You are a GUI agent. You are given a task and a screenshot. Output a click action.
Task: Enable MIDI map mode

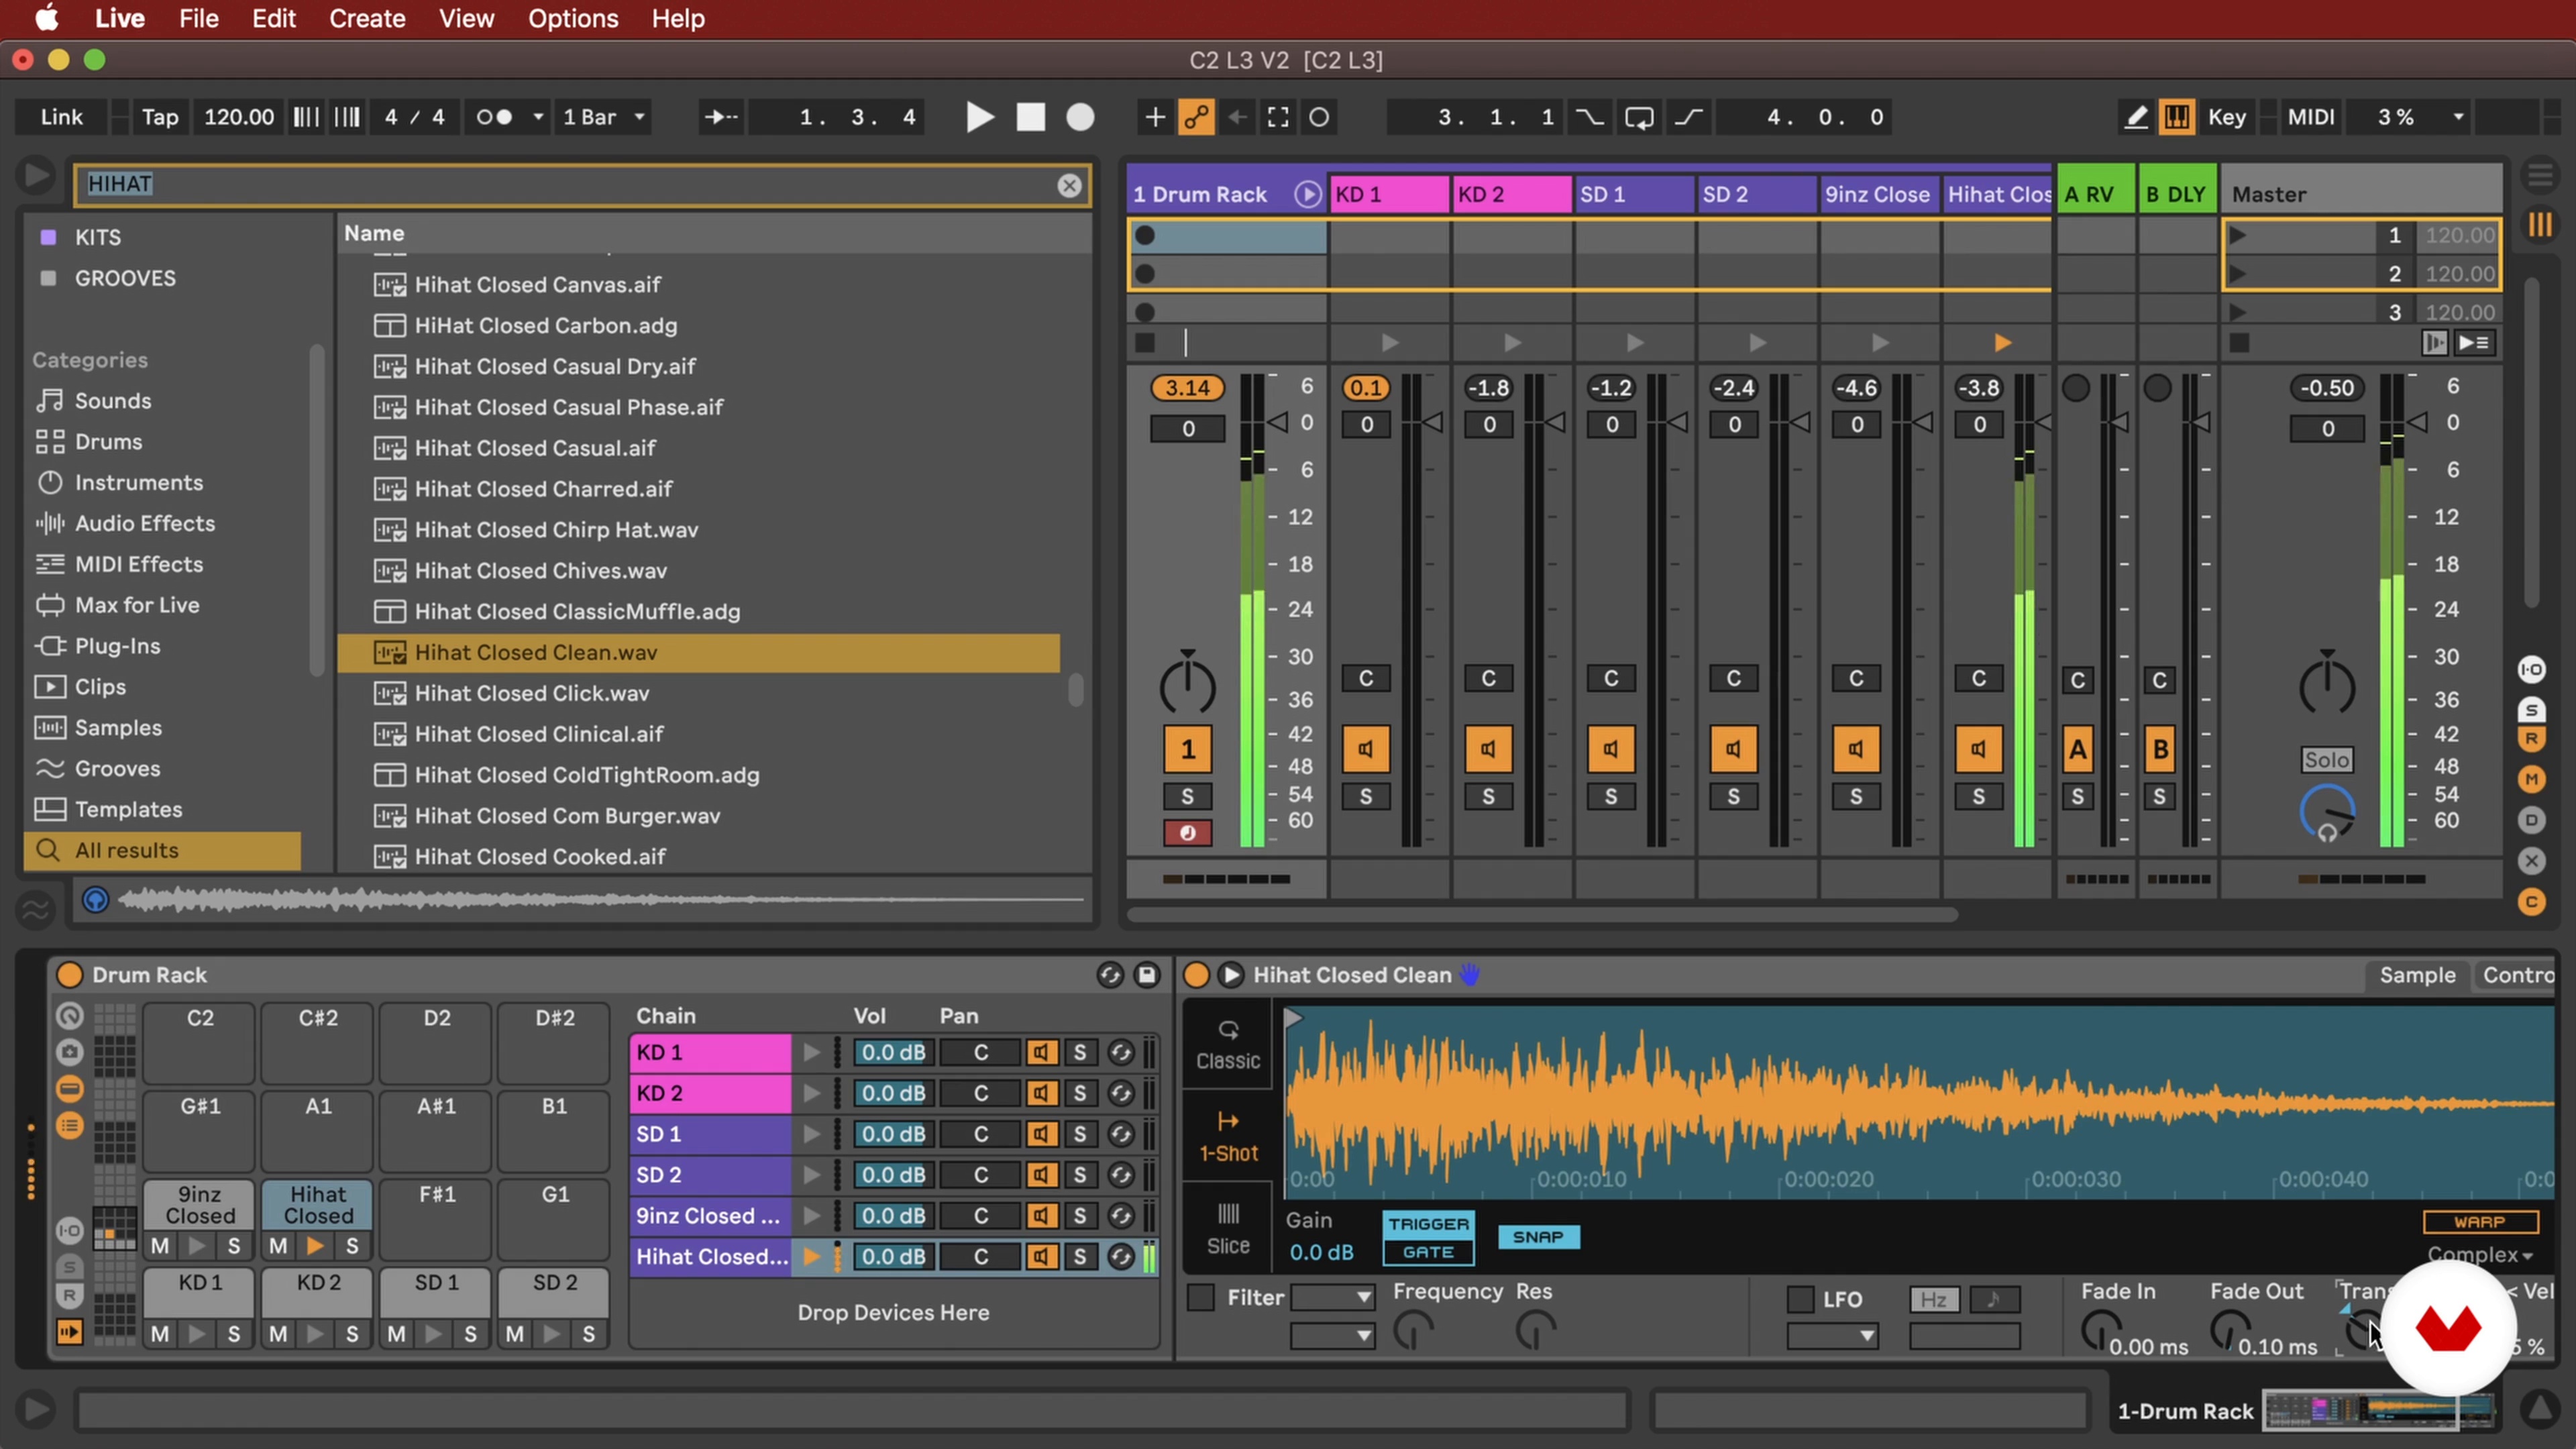click(x=2311, y=117)
